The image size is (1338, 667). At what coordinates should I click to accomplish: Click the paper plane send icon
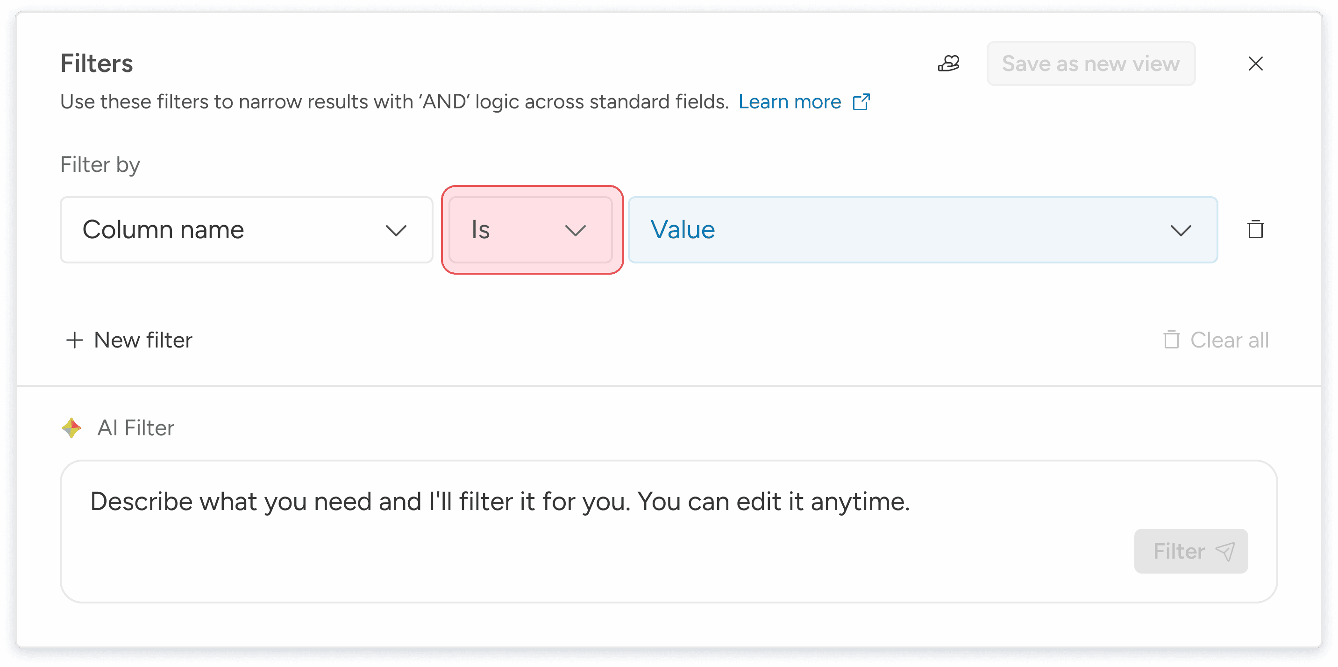tap(1225, 551)
